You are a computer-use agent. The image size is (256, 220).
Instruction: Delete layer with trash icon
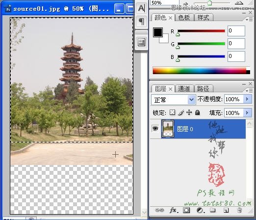point(239,210)
